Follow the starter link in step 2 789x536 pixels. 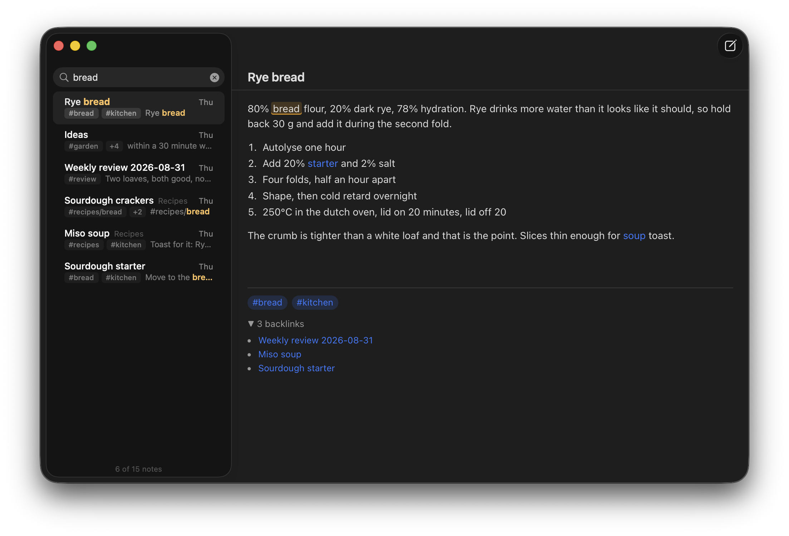point(323,163)
